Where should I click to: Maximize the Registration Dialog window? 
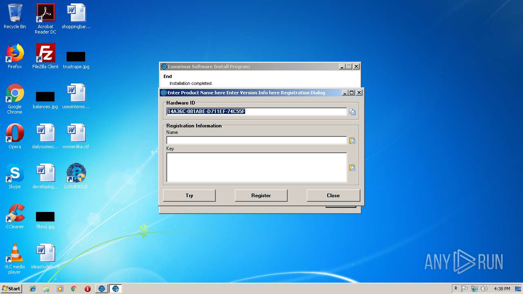tap(352, 93)
